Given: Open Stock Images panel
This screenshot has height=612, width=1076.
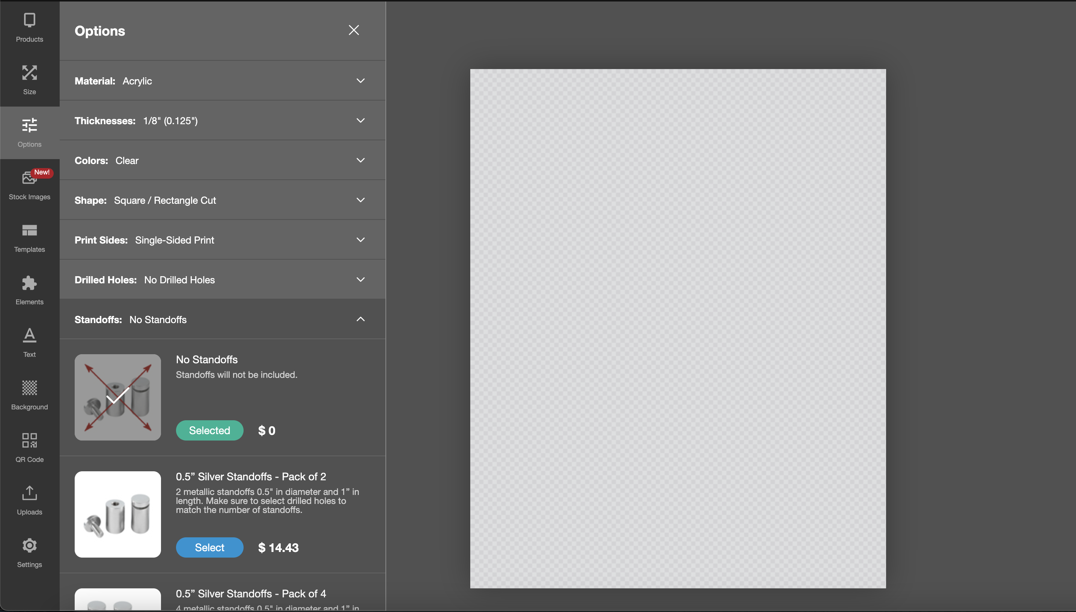Looking at the screenshot, I should (29, 185).
